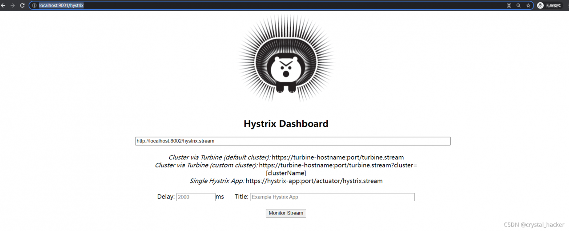Screen dimensions: 569x231
Task: Open the zoom magnifier icon
Action: (519, 5)
